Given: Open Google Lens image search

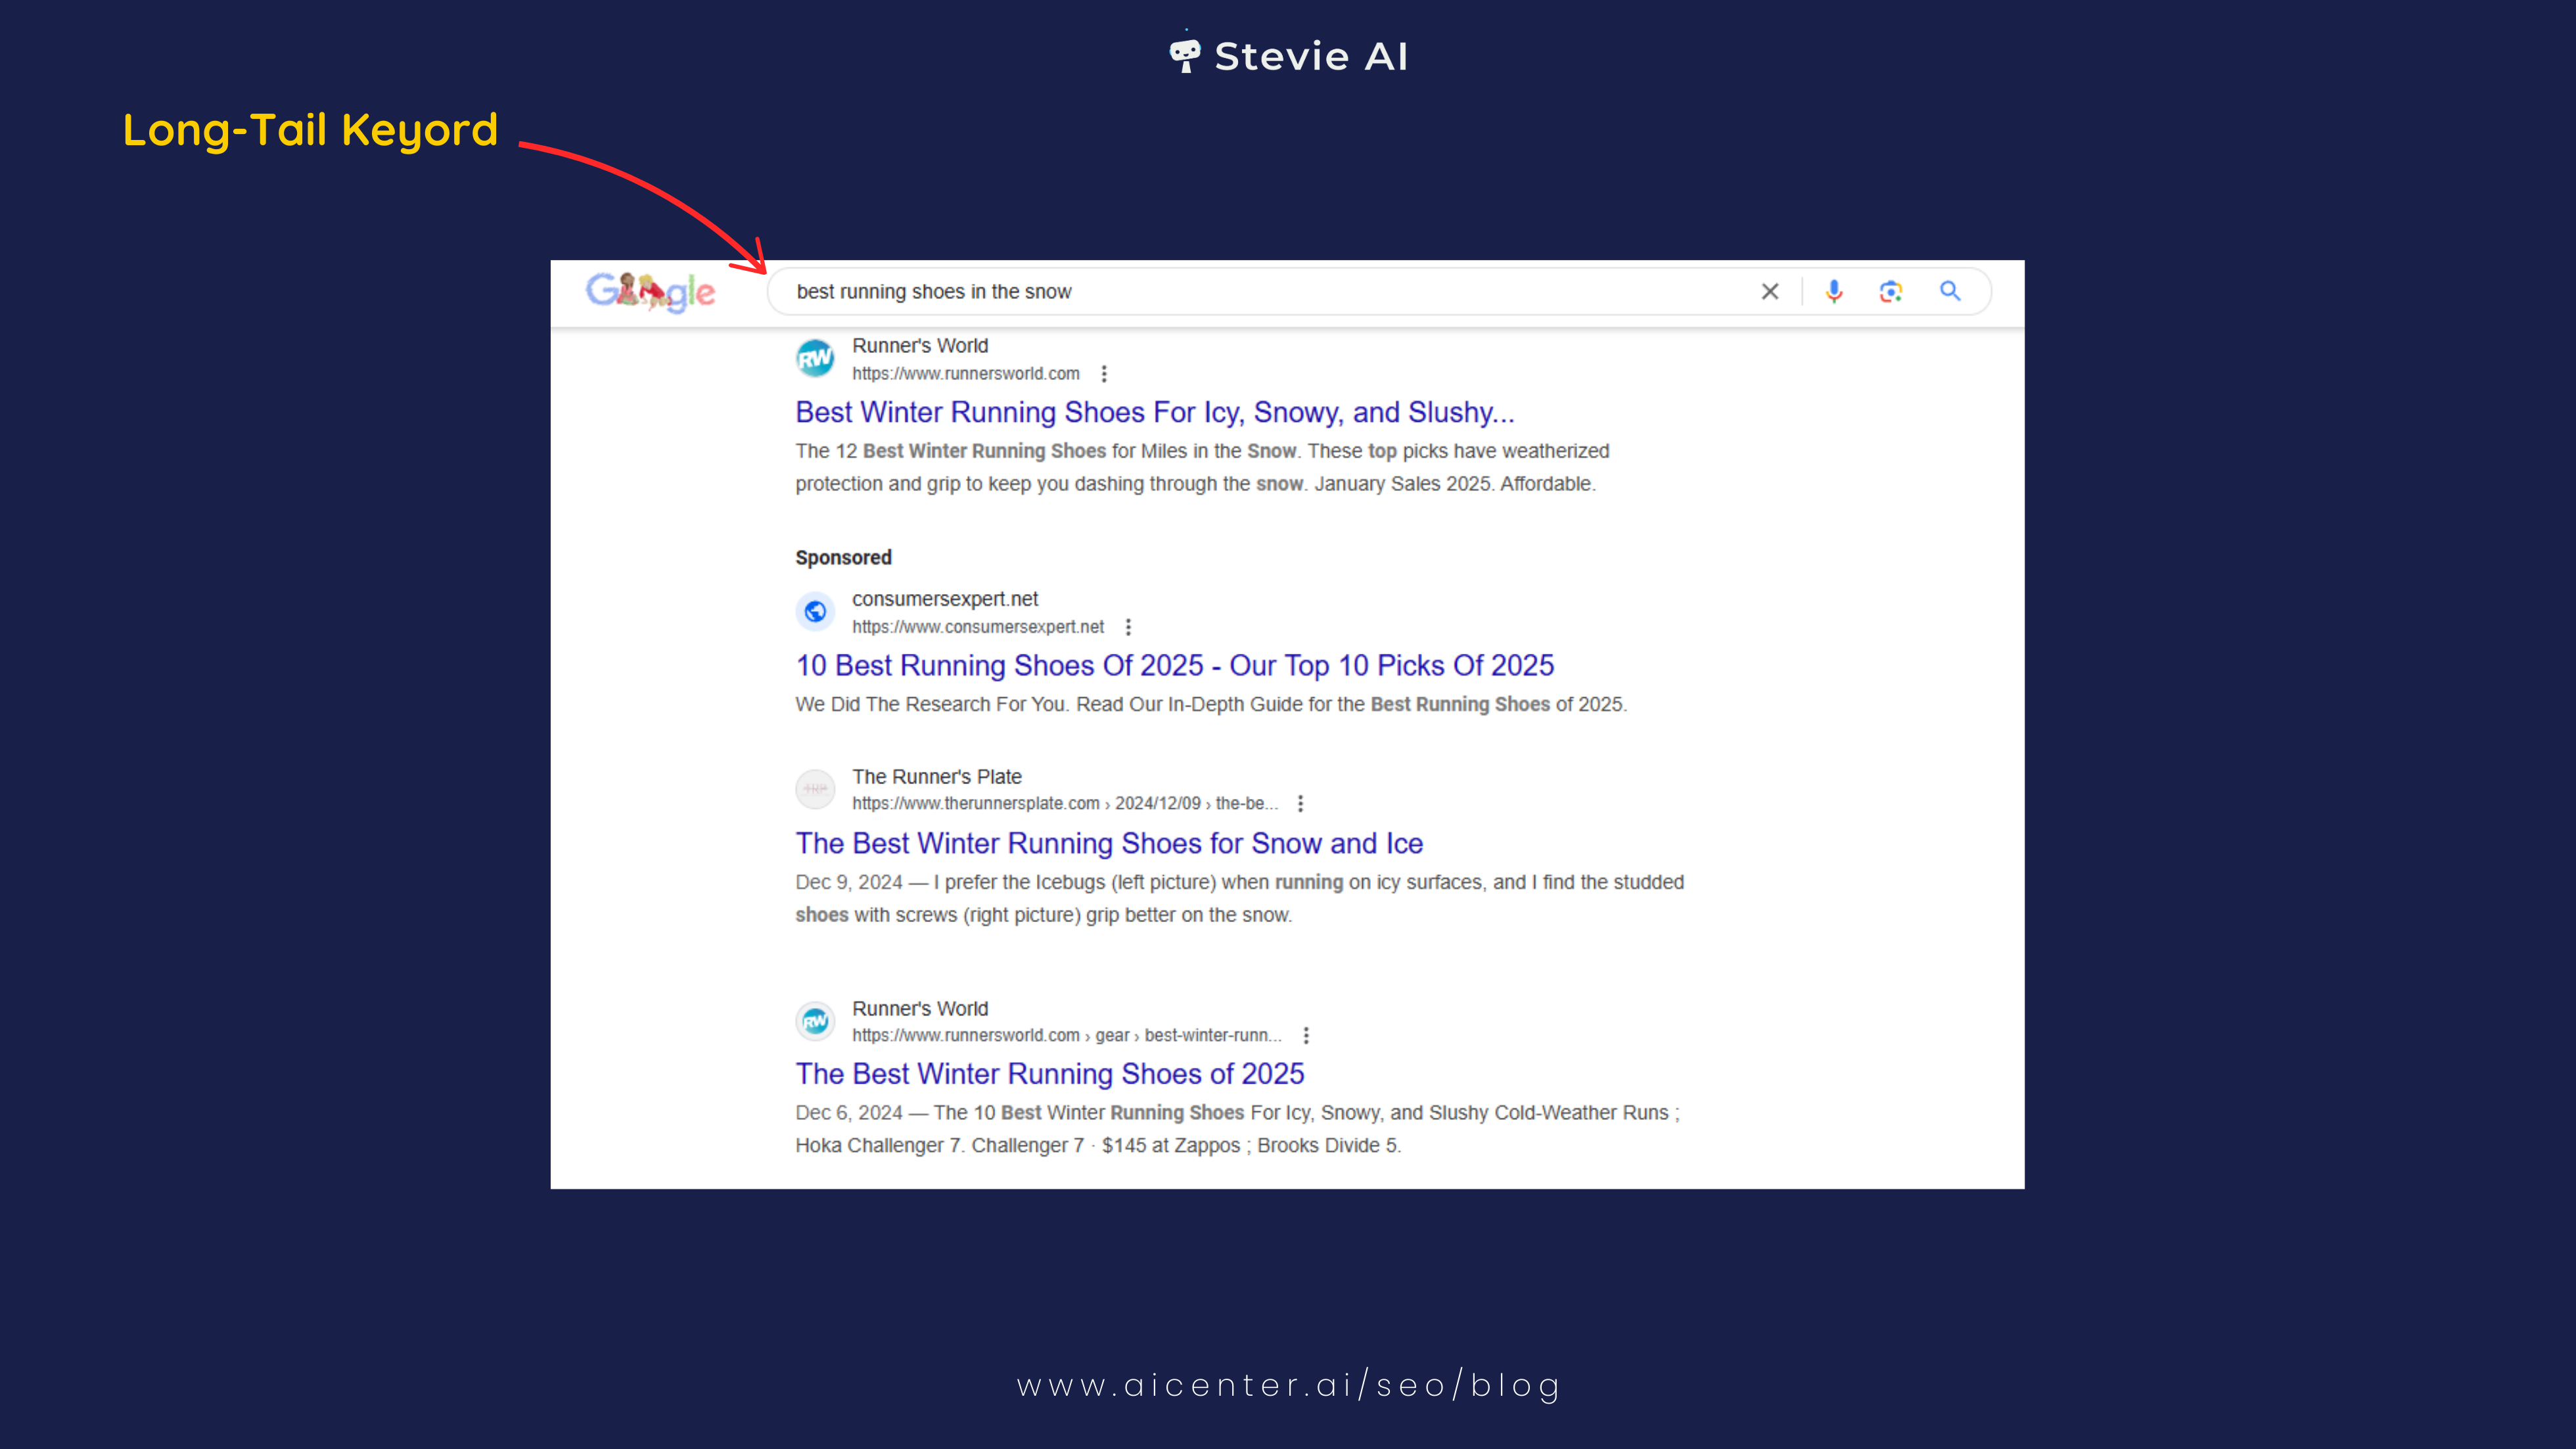Looking at the screenshot, I should point(1890,291).
